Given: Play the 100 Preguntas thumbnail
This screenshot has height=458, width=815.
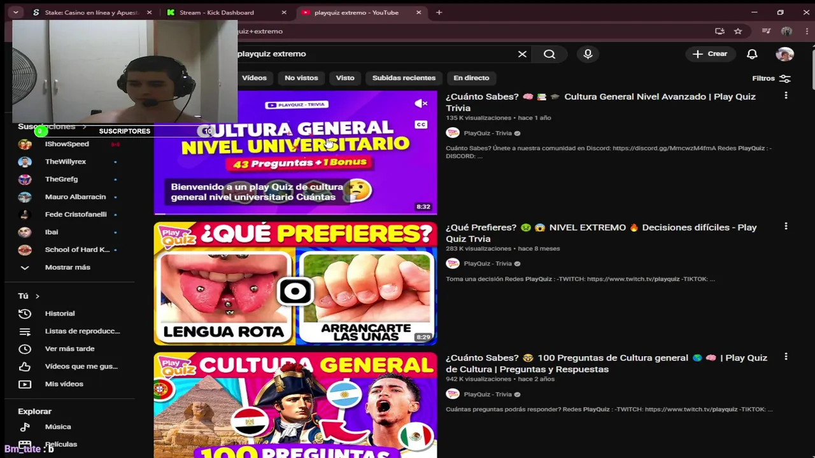Looking at the screenshot, I should click(295, 405).
